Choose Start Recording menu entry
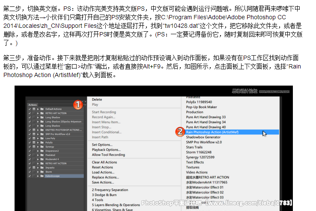 pos(104,112)
